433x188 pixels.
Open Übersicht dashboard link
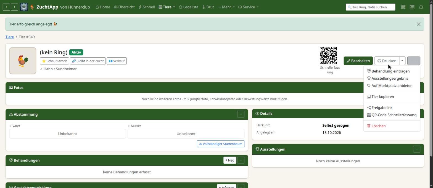tap(124, 7)
